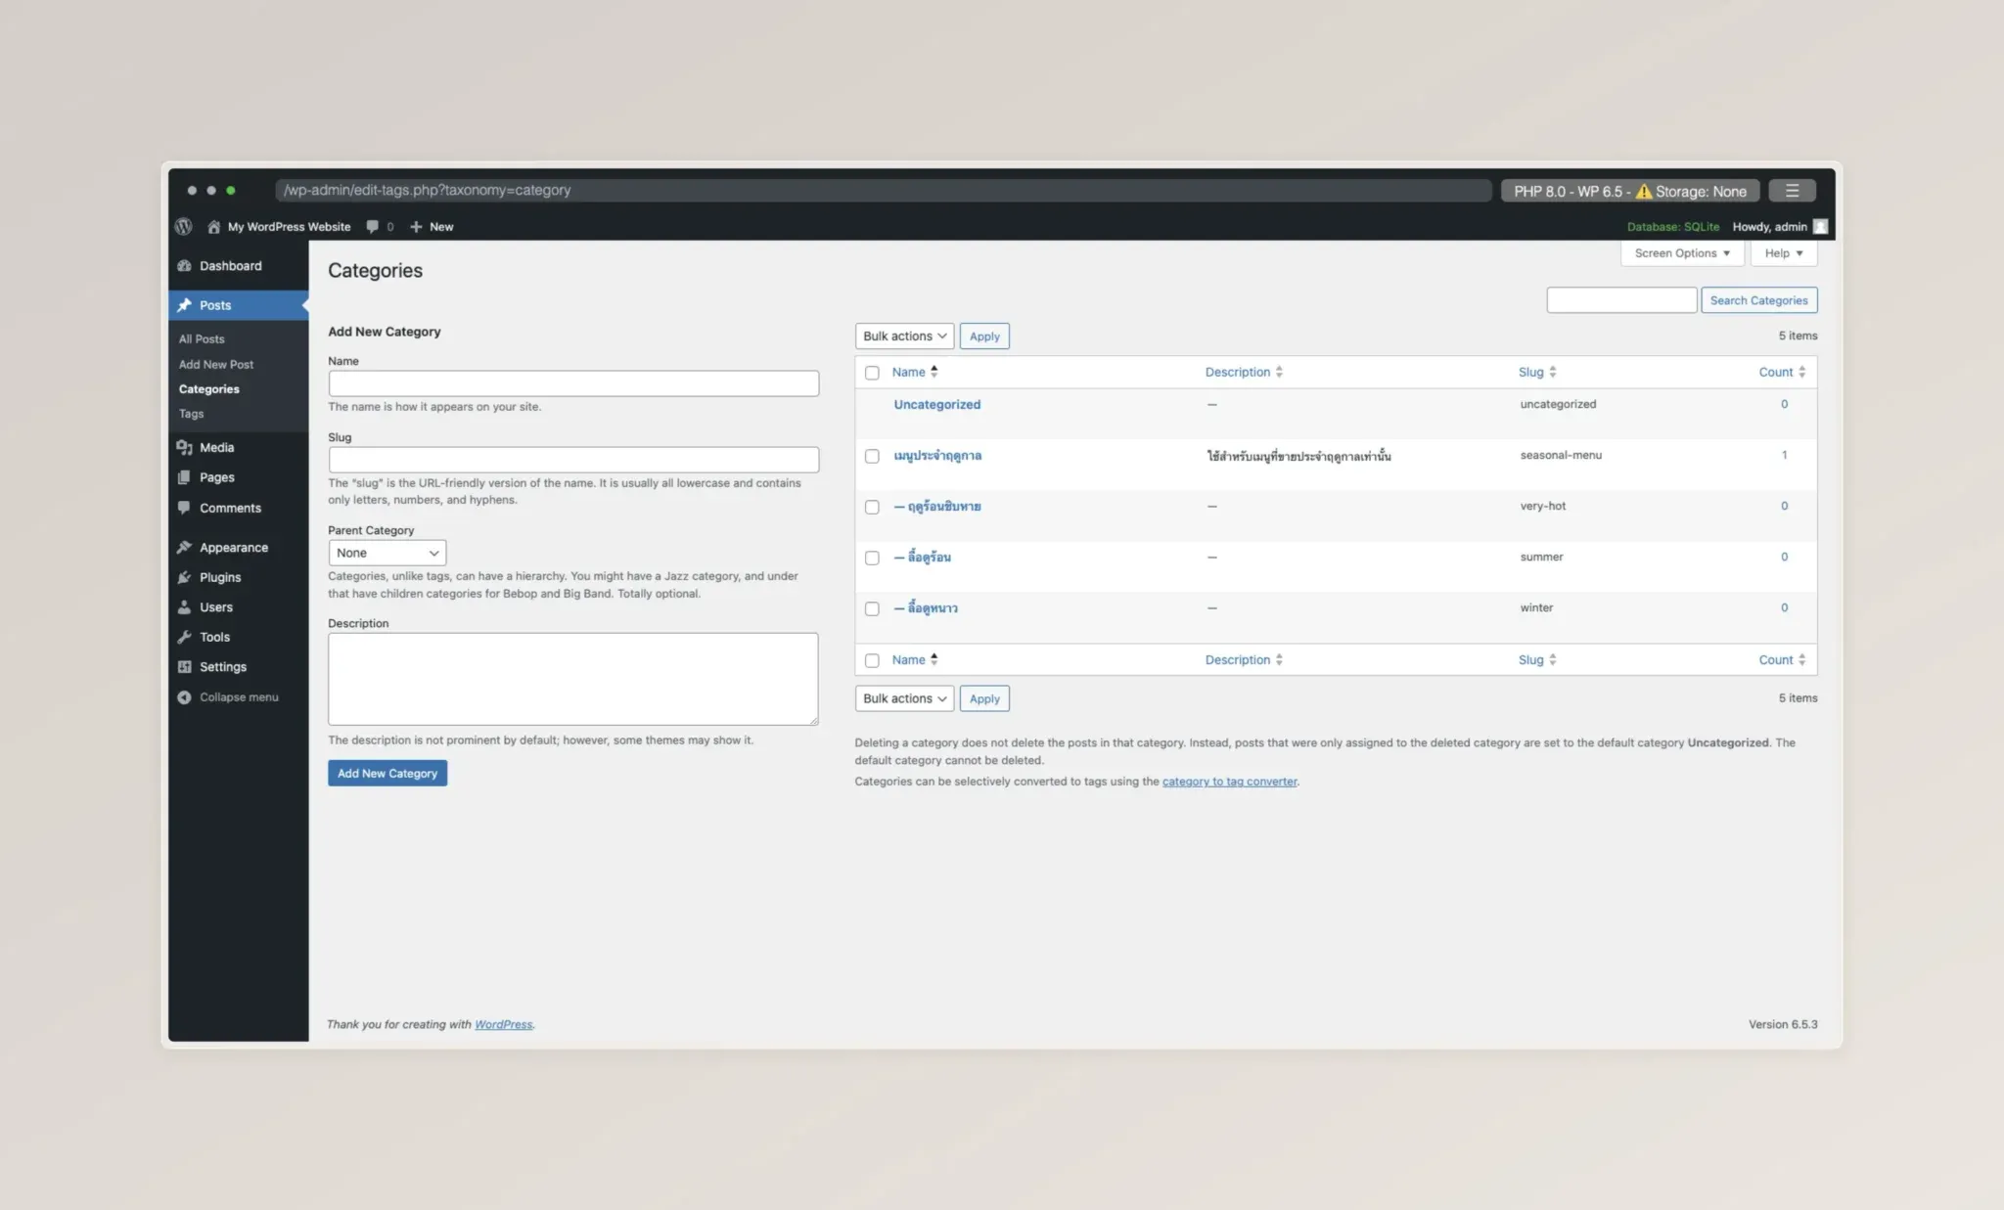The width and height of the screenshot is (2004, 1210).
Task: Toggle the select-all checkbox in table header
Action: coord(872,373)
